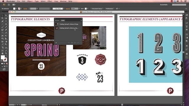189x106 pixels.
Task: Select the Pencil tool
Action: pyautogui.click(x=6, y=27)
